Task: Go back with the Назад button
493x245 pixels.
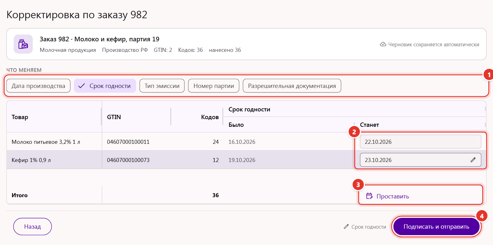Action: coord(32,226)
